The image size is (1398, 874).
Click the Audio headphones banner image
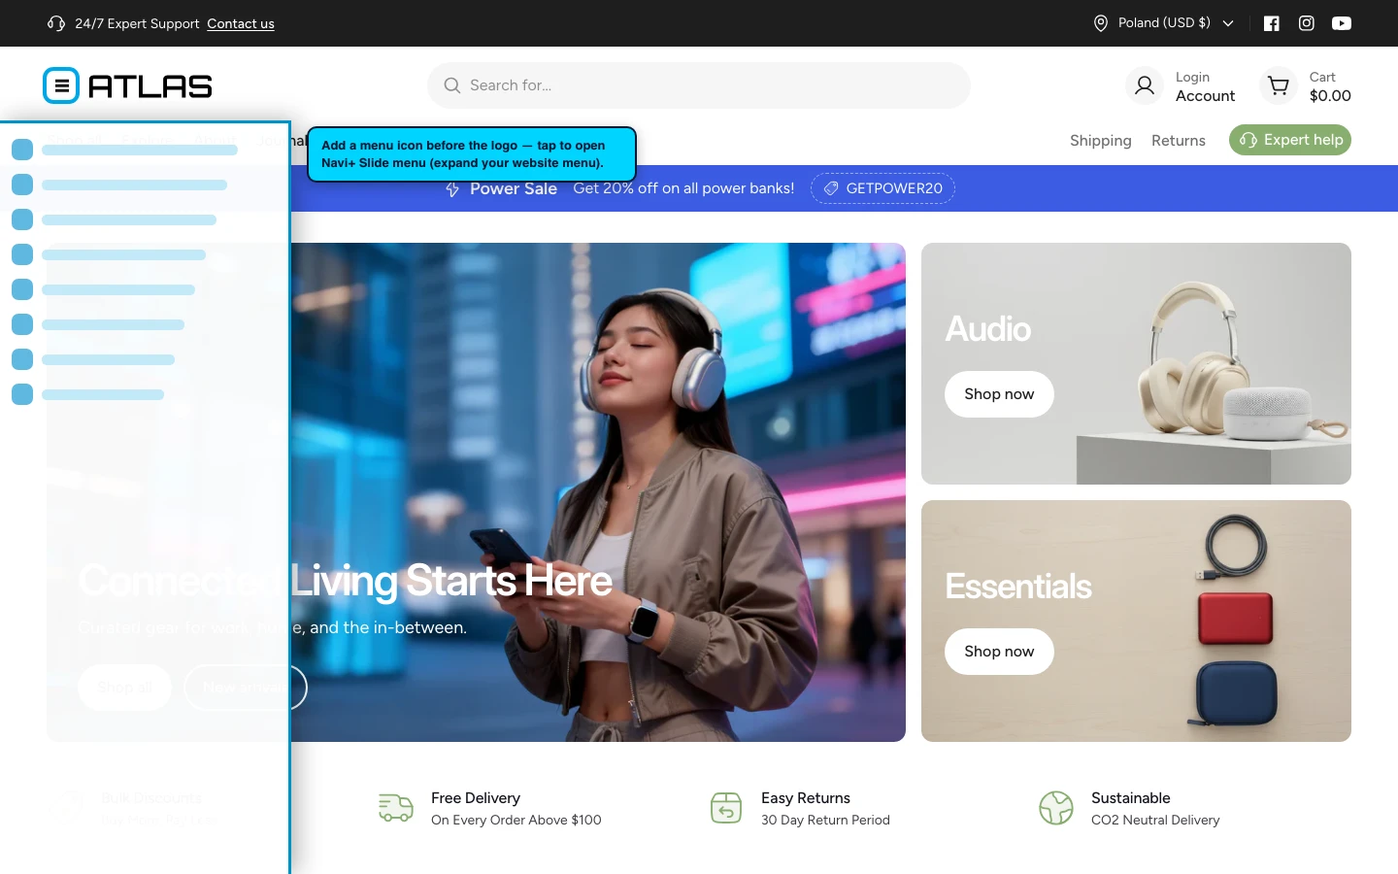point(1136,363)
